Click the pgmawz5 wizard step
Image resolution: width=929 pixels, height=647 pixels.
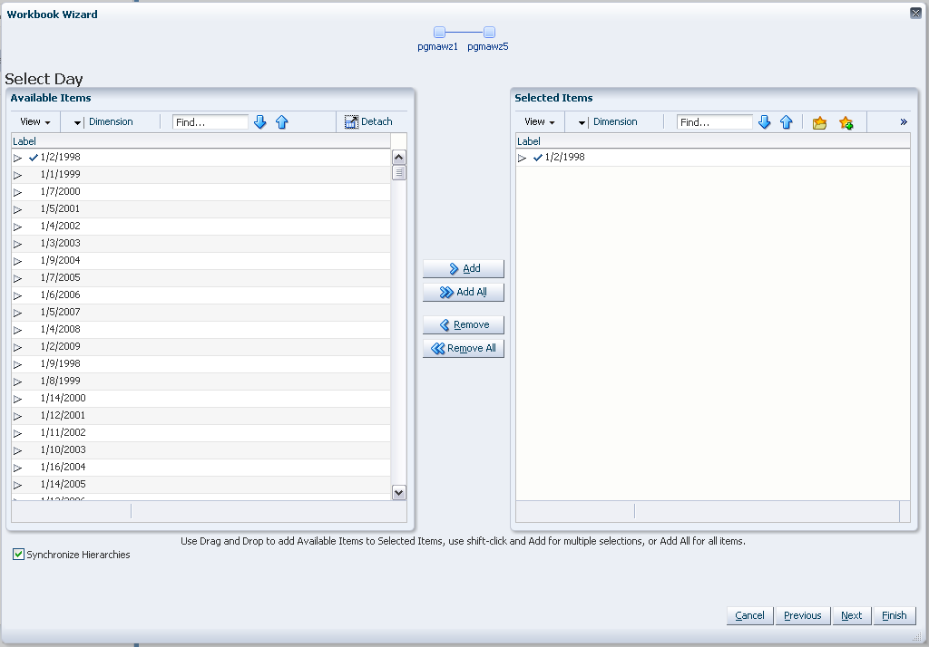point(488,38)
